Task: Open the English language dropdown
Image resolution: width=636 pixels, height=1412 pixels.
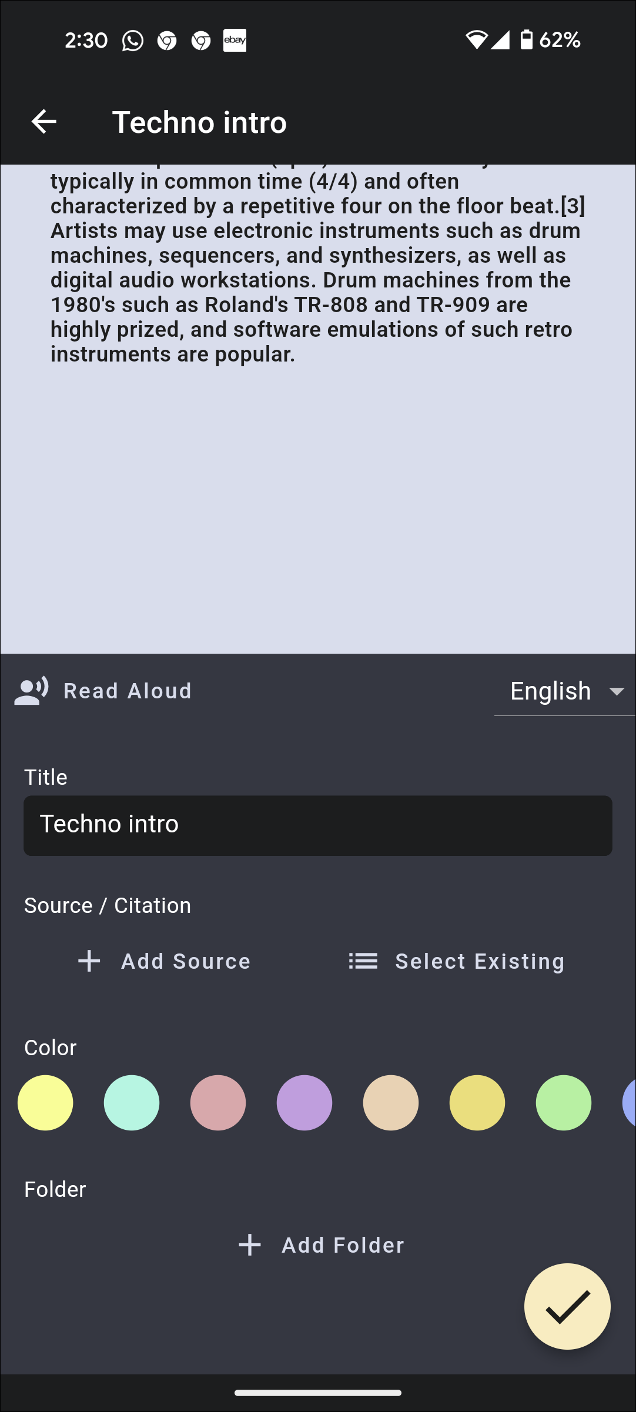Action: coord(551,691)
